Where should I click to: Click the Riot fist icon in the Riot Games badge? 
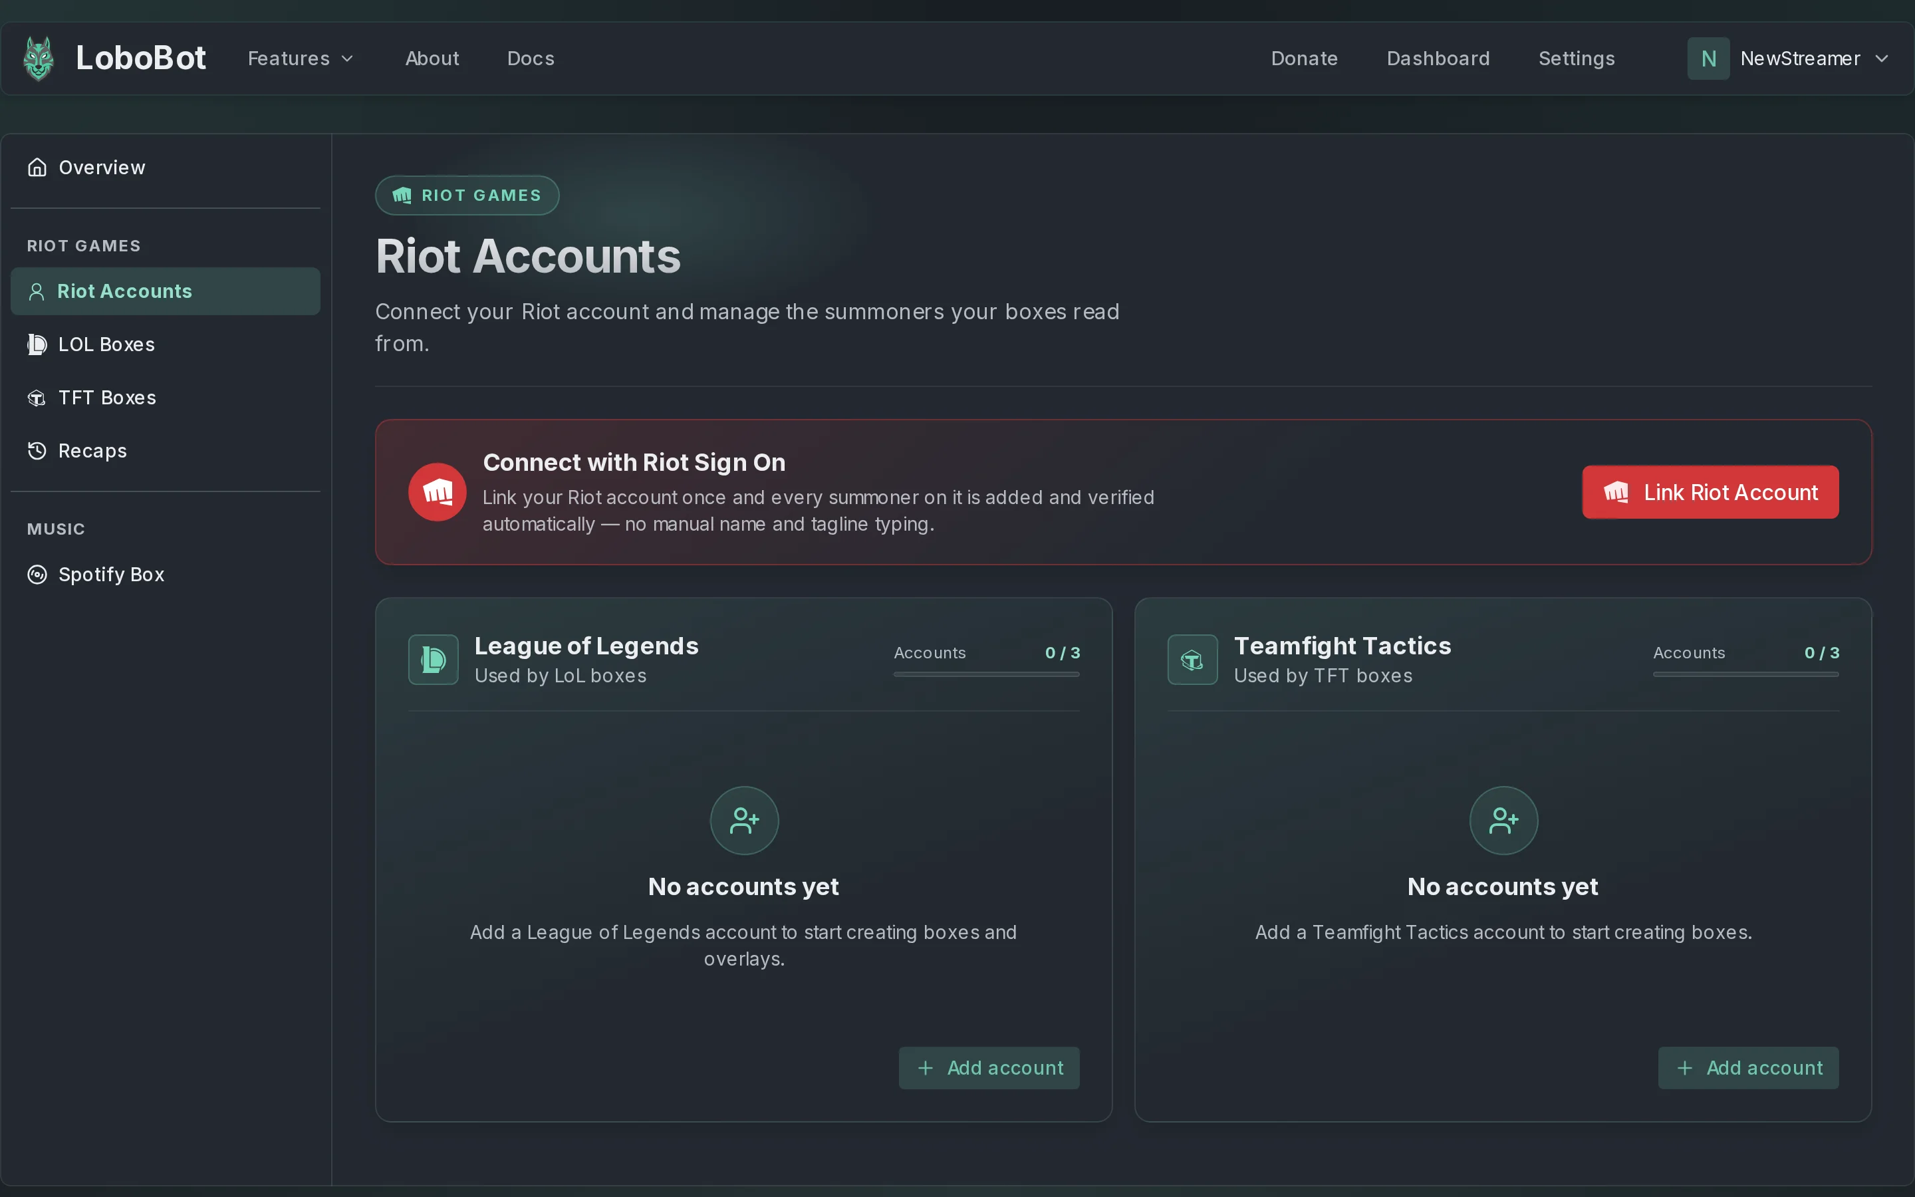[402, 196]
